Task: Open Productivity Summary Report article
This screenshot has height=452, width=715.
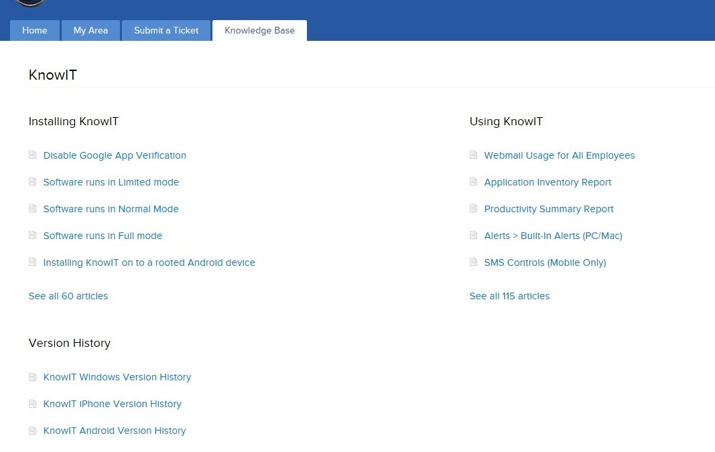Action: point(549,209)
